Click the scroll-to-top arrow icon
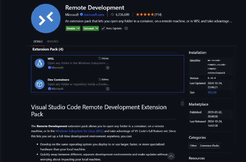 point(171,156)
